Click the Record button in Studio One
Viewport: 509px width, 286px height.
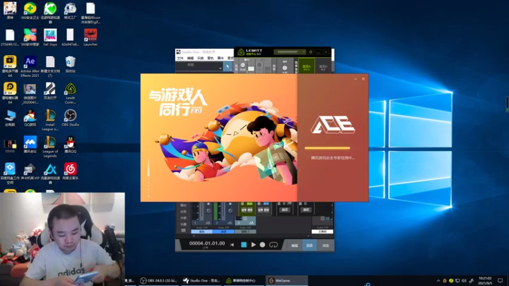click(x=262, y=245)
